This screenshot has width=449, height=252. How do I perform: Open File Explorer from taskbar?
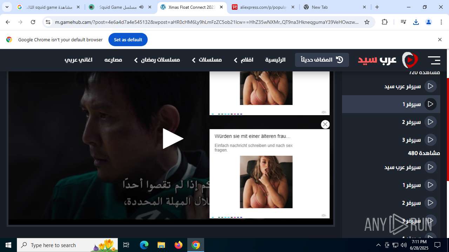(x=161, y=245)
